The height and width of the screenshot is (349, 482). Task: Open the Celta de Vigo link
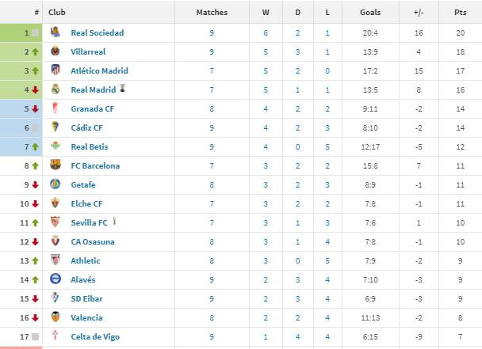(95, 336)
